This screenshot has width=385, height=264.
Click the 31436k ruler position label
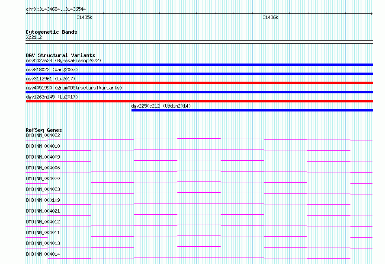[270, 17]
